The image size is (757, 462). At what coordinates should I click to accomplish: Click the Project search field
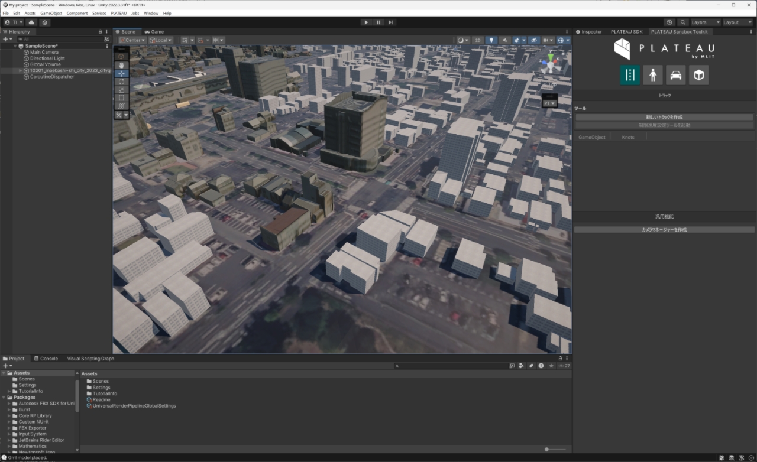click(451, 366)
